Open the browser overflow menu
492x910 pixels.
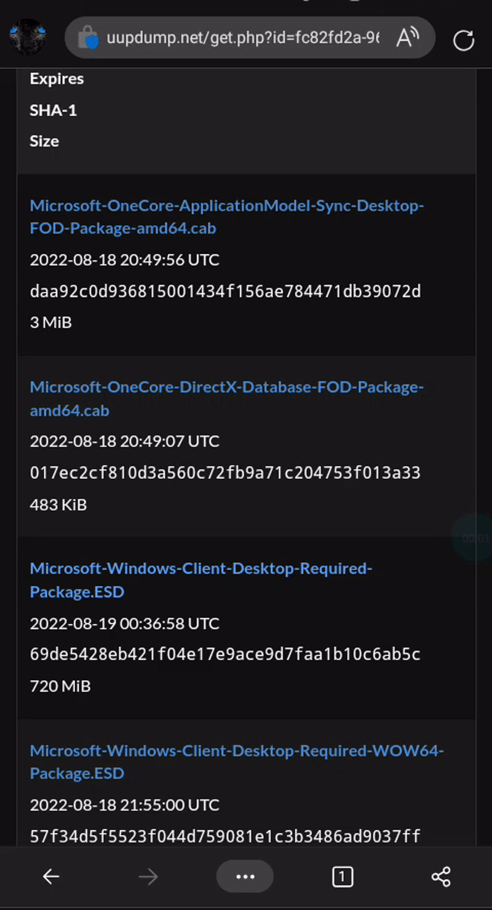[245, 876]
